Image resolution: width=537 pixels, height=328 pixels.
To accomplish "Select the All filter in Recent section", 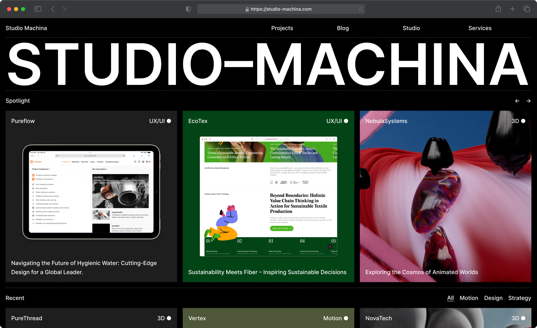I will coord(450,298).
